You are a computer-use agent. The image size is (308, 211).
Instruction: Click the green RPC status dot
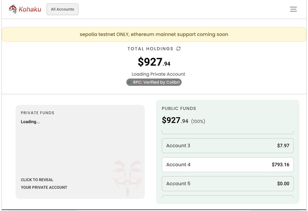pyautogui.click(x=130, y=82)
